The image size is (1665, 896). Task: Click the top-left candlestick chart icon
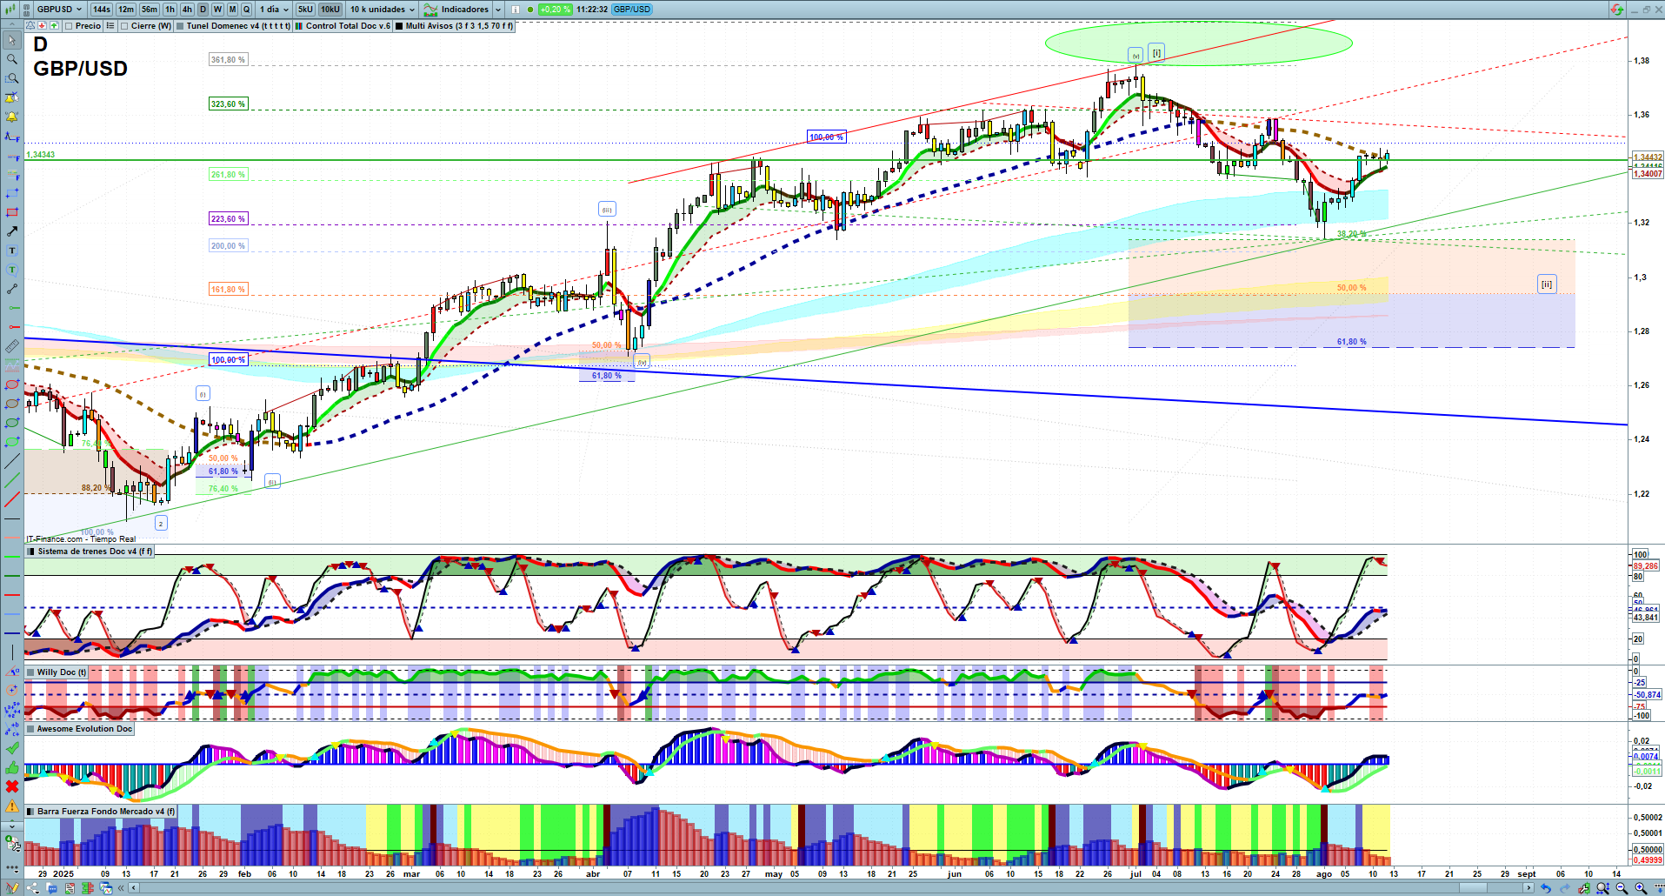point(11,10)
